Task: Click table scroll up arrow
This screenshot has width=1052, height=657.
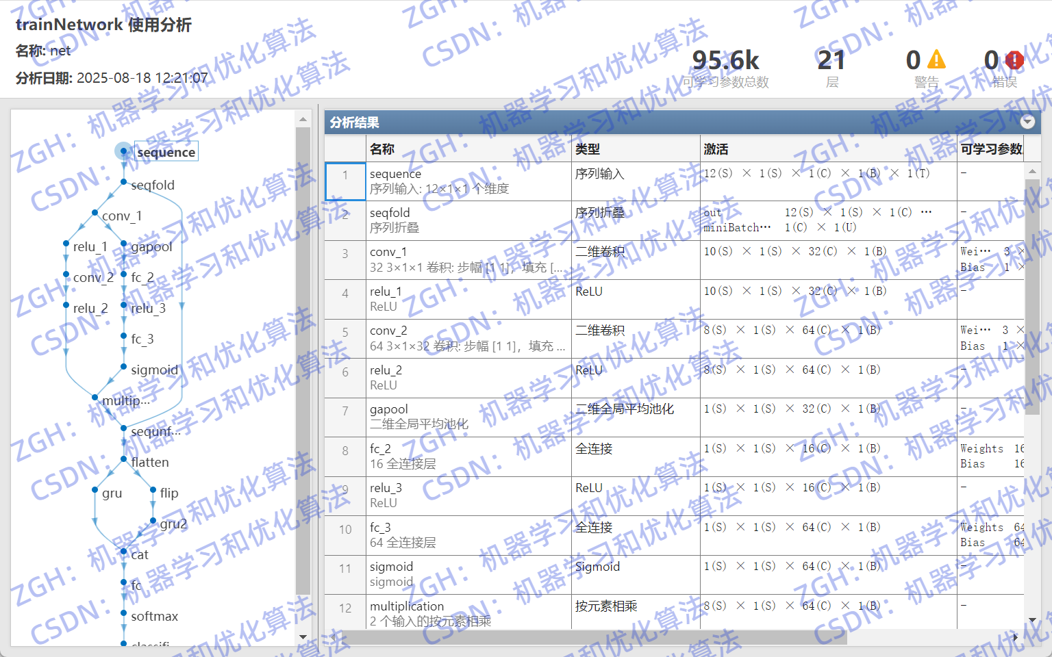Action: [1032, 170]
